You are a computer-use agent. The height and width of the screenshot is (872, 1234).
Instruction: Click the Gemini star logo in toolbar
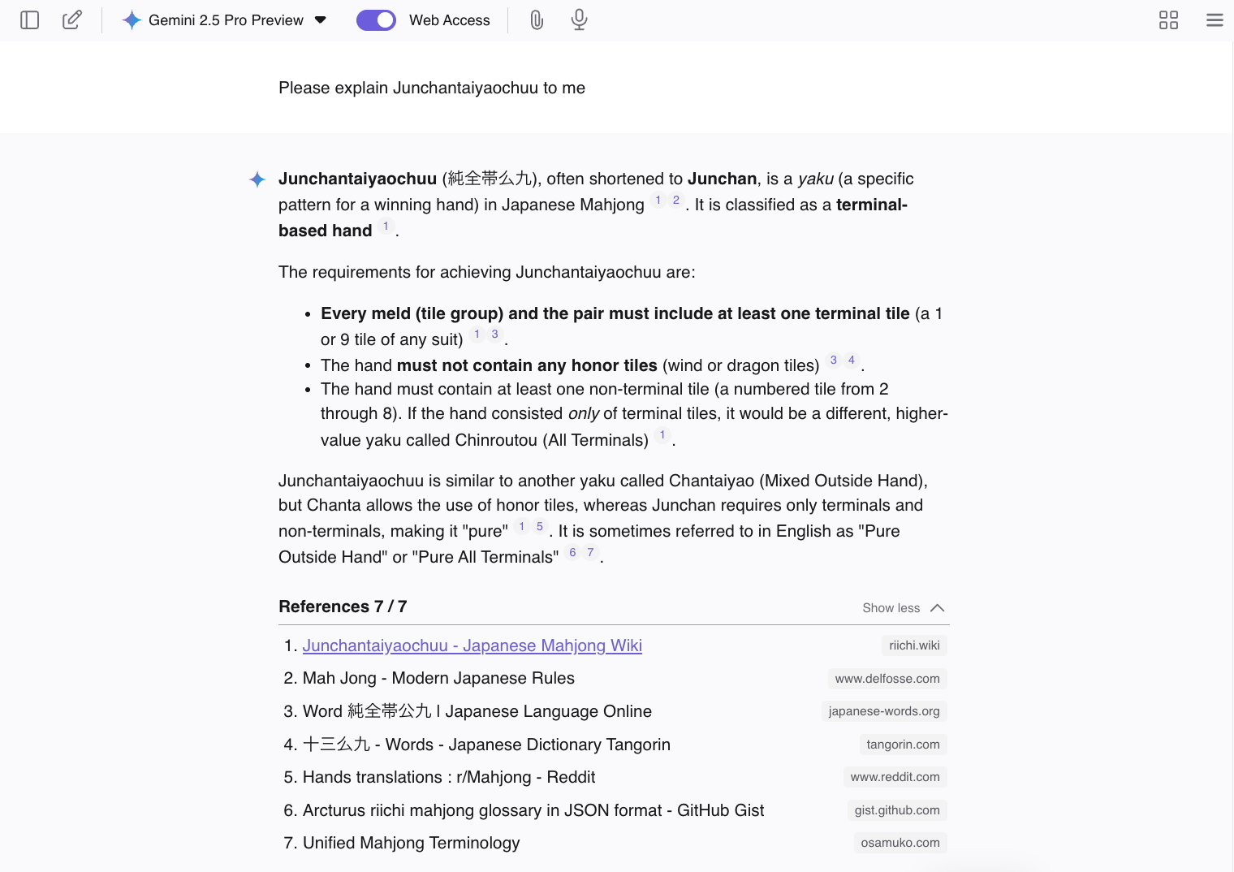click(132, 20)
